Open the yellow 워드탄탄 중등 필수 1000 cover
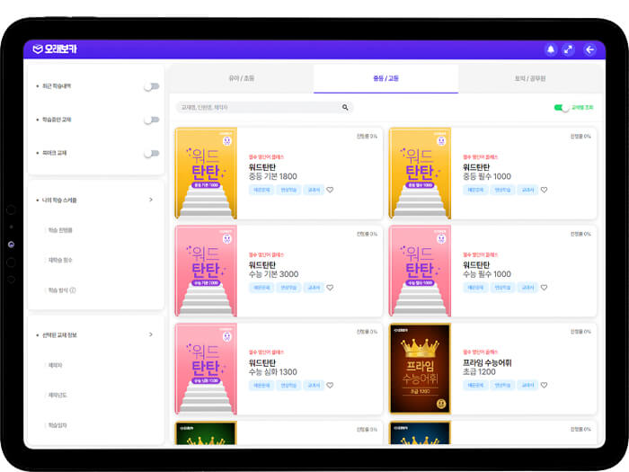Image resolution: width=629 pixels, height=472 pixels. (420, 173)
